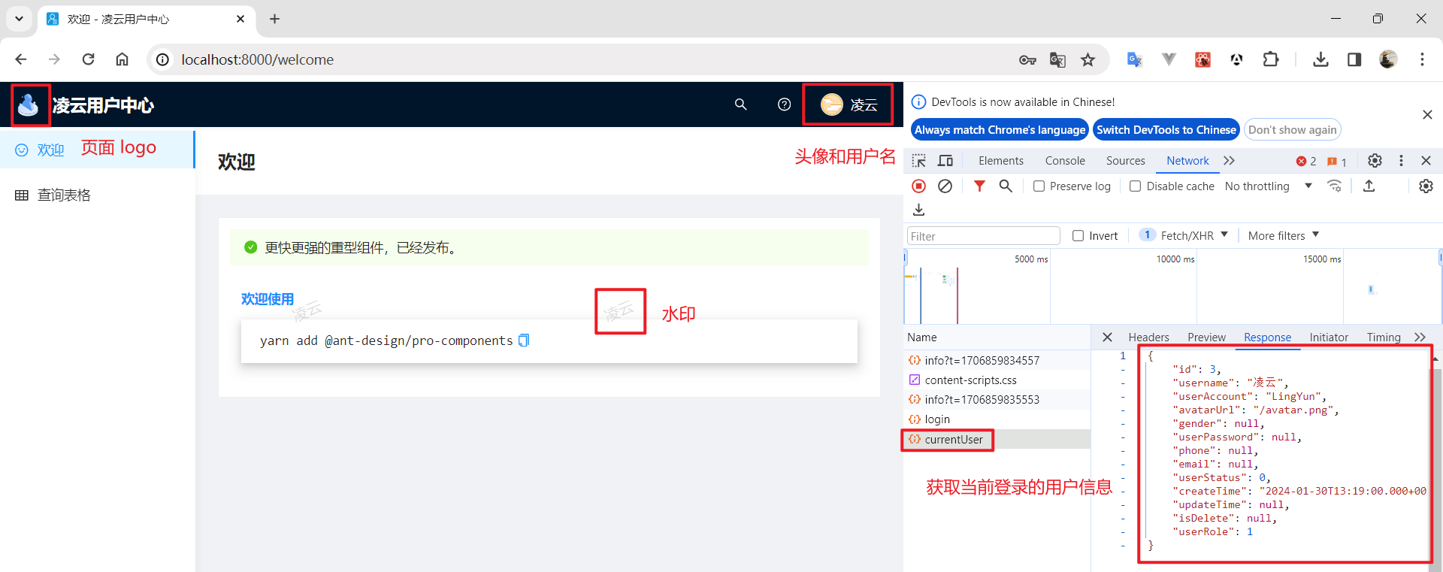Viewport: 1443px width, 572px height.
Task: Expand the More filters dropdown
Action: click(1283, 236)
